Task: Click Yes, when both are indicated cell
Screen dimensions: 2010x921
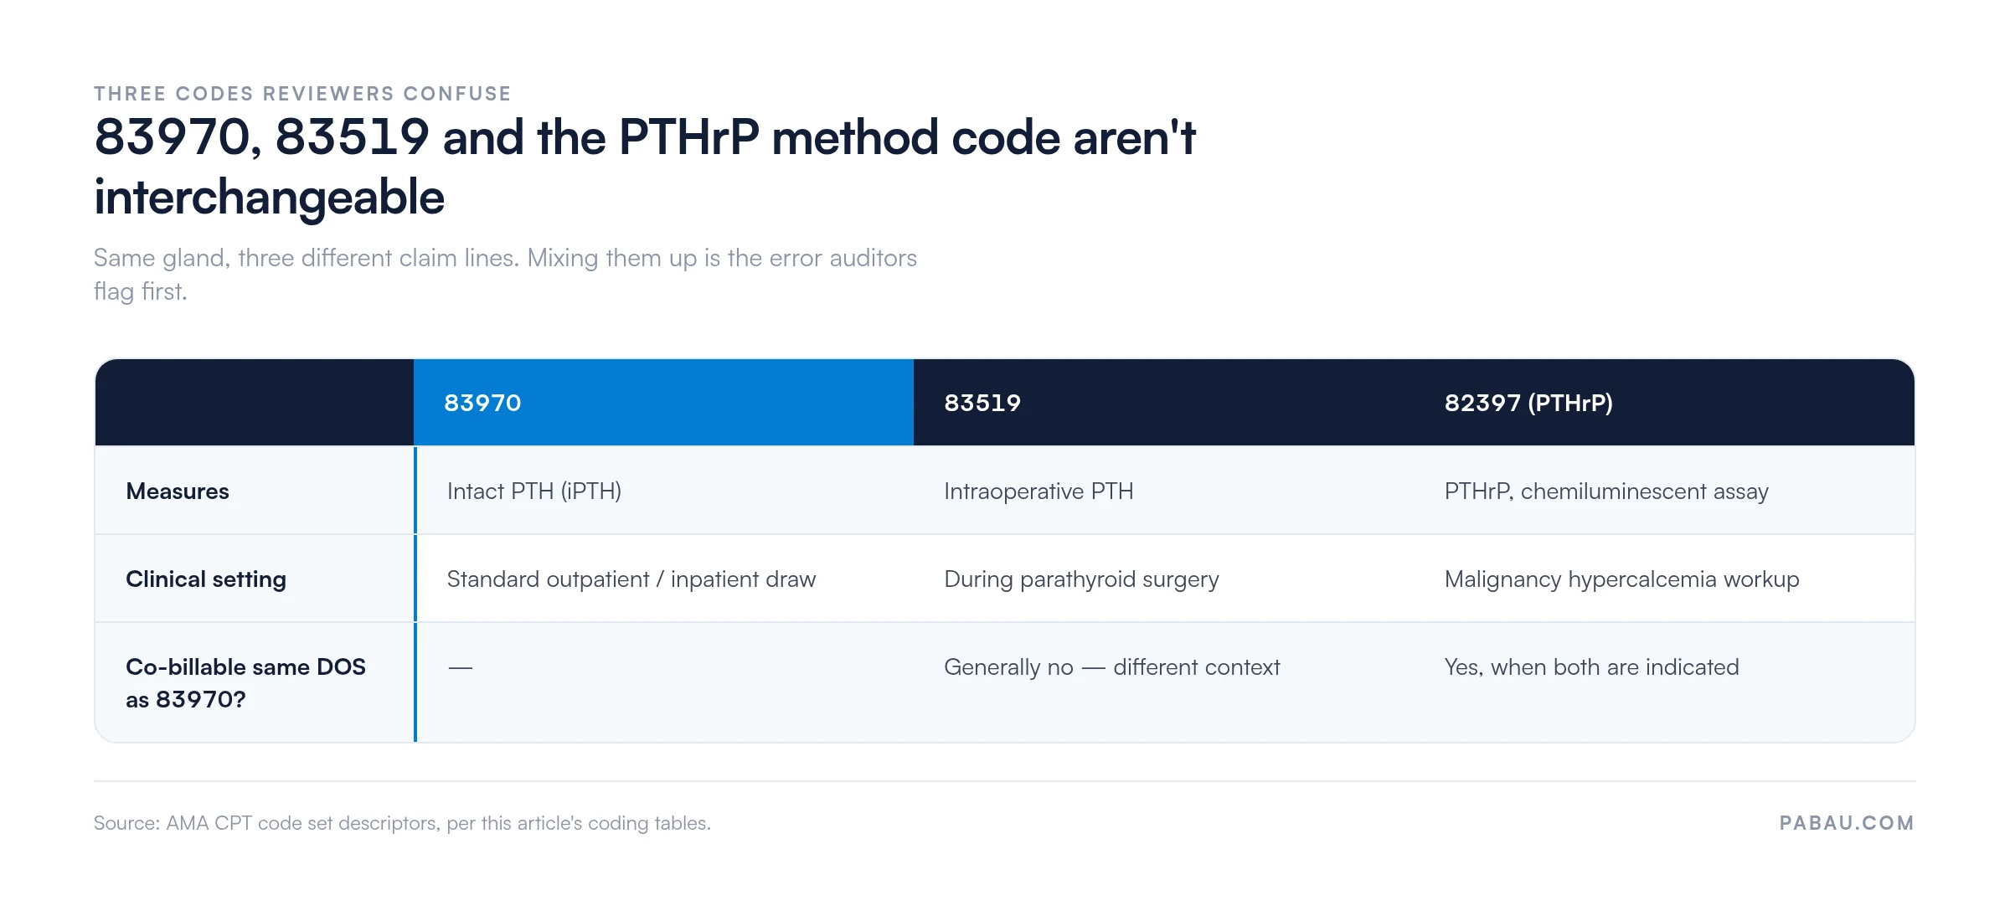Action: point(1591,667)
